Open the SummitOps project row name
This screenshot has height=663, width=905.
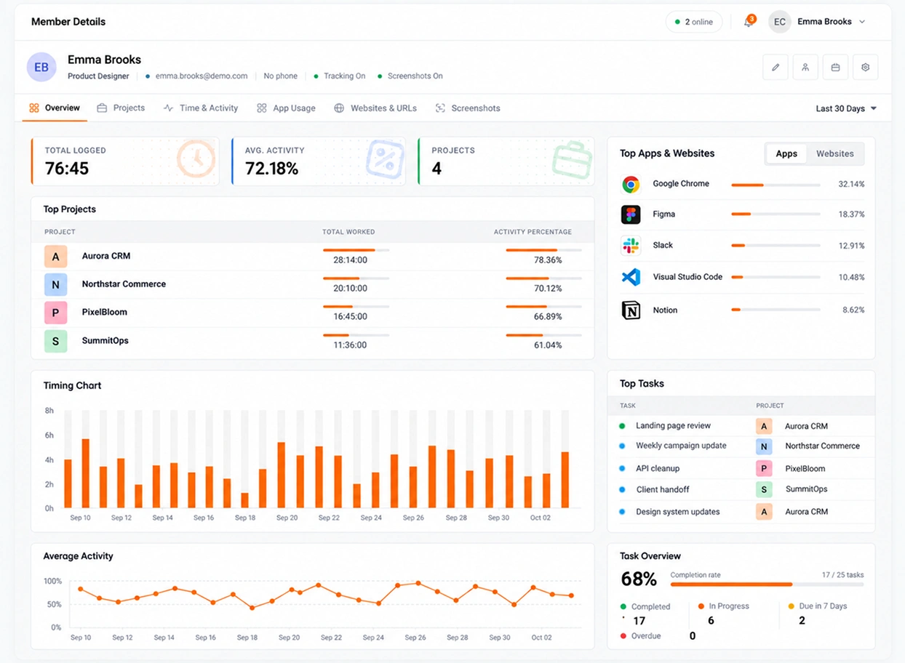(105, 341)
